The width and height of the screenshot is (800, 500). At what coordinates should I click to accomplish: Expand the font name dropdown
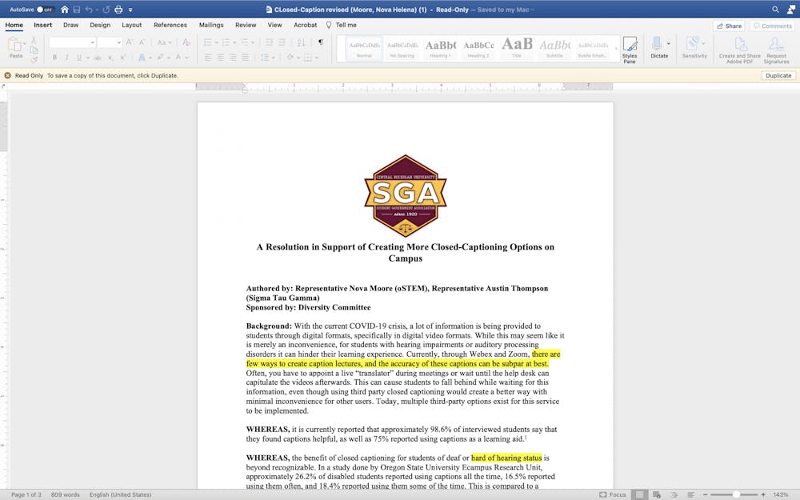[93, 42]
